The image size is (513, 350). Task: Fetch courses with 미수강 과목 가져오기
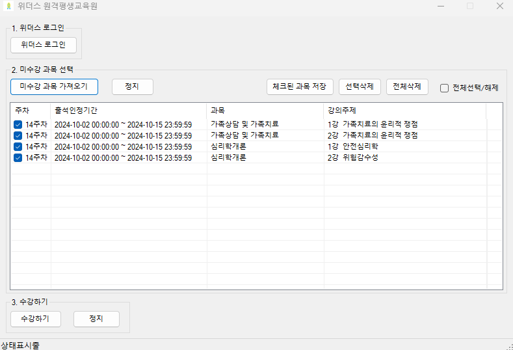54,87
